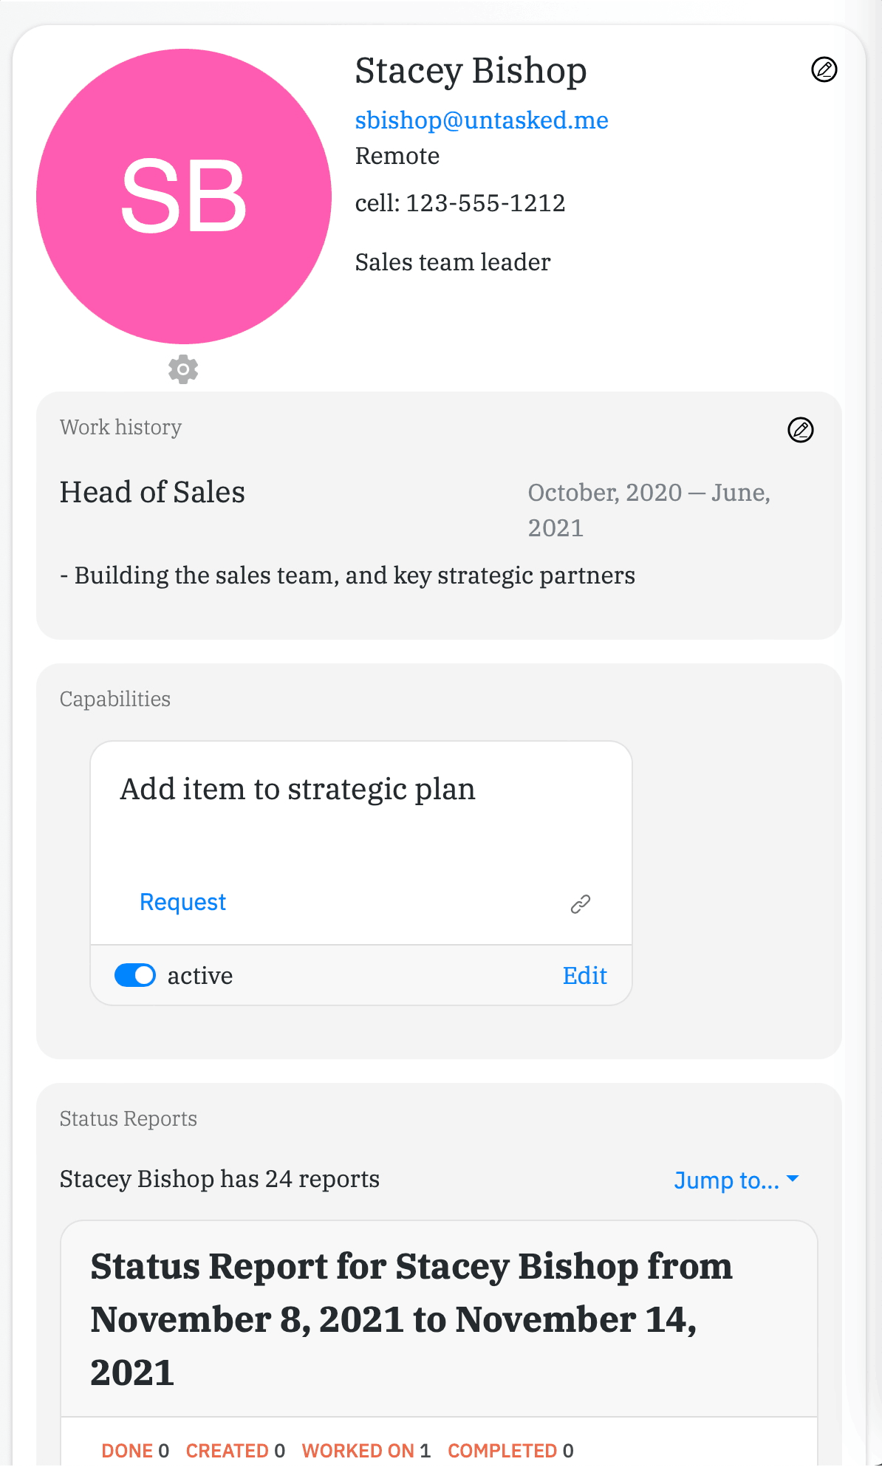Viewport: 882px width, 1470px height.
Task: Open the November 8 Status Report title
Action: (411, 1319)
